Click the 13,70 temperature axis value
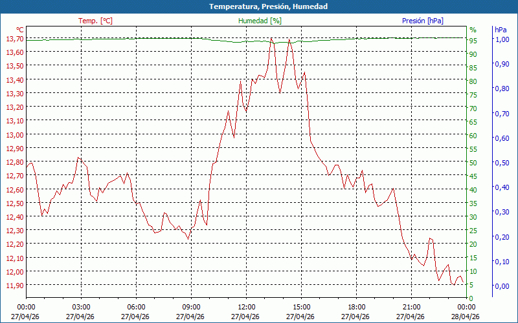The width and height of the screenshot is (518, 323). point(14,39)
